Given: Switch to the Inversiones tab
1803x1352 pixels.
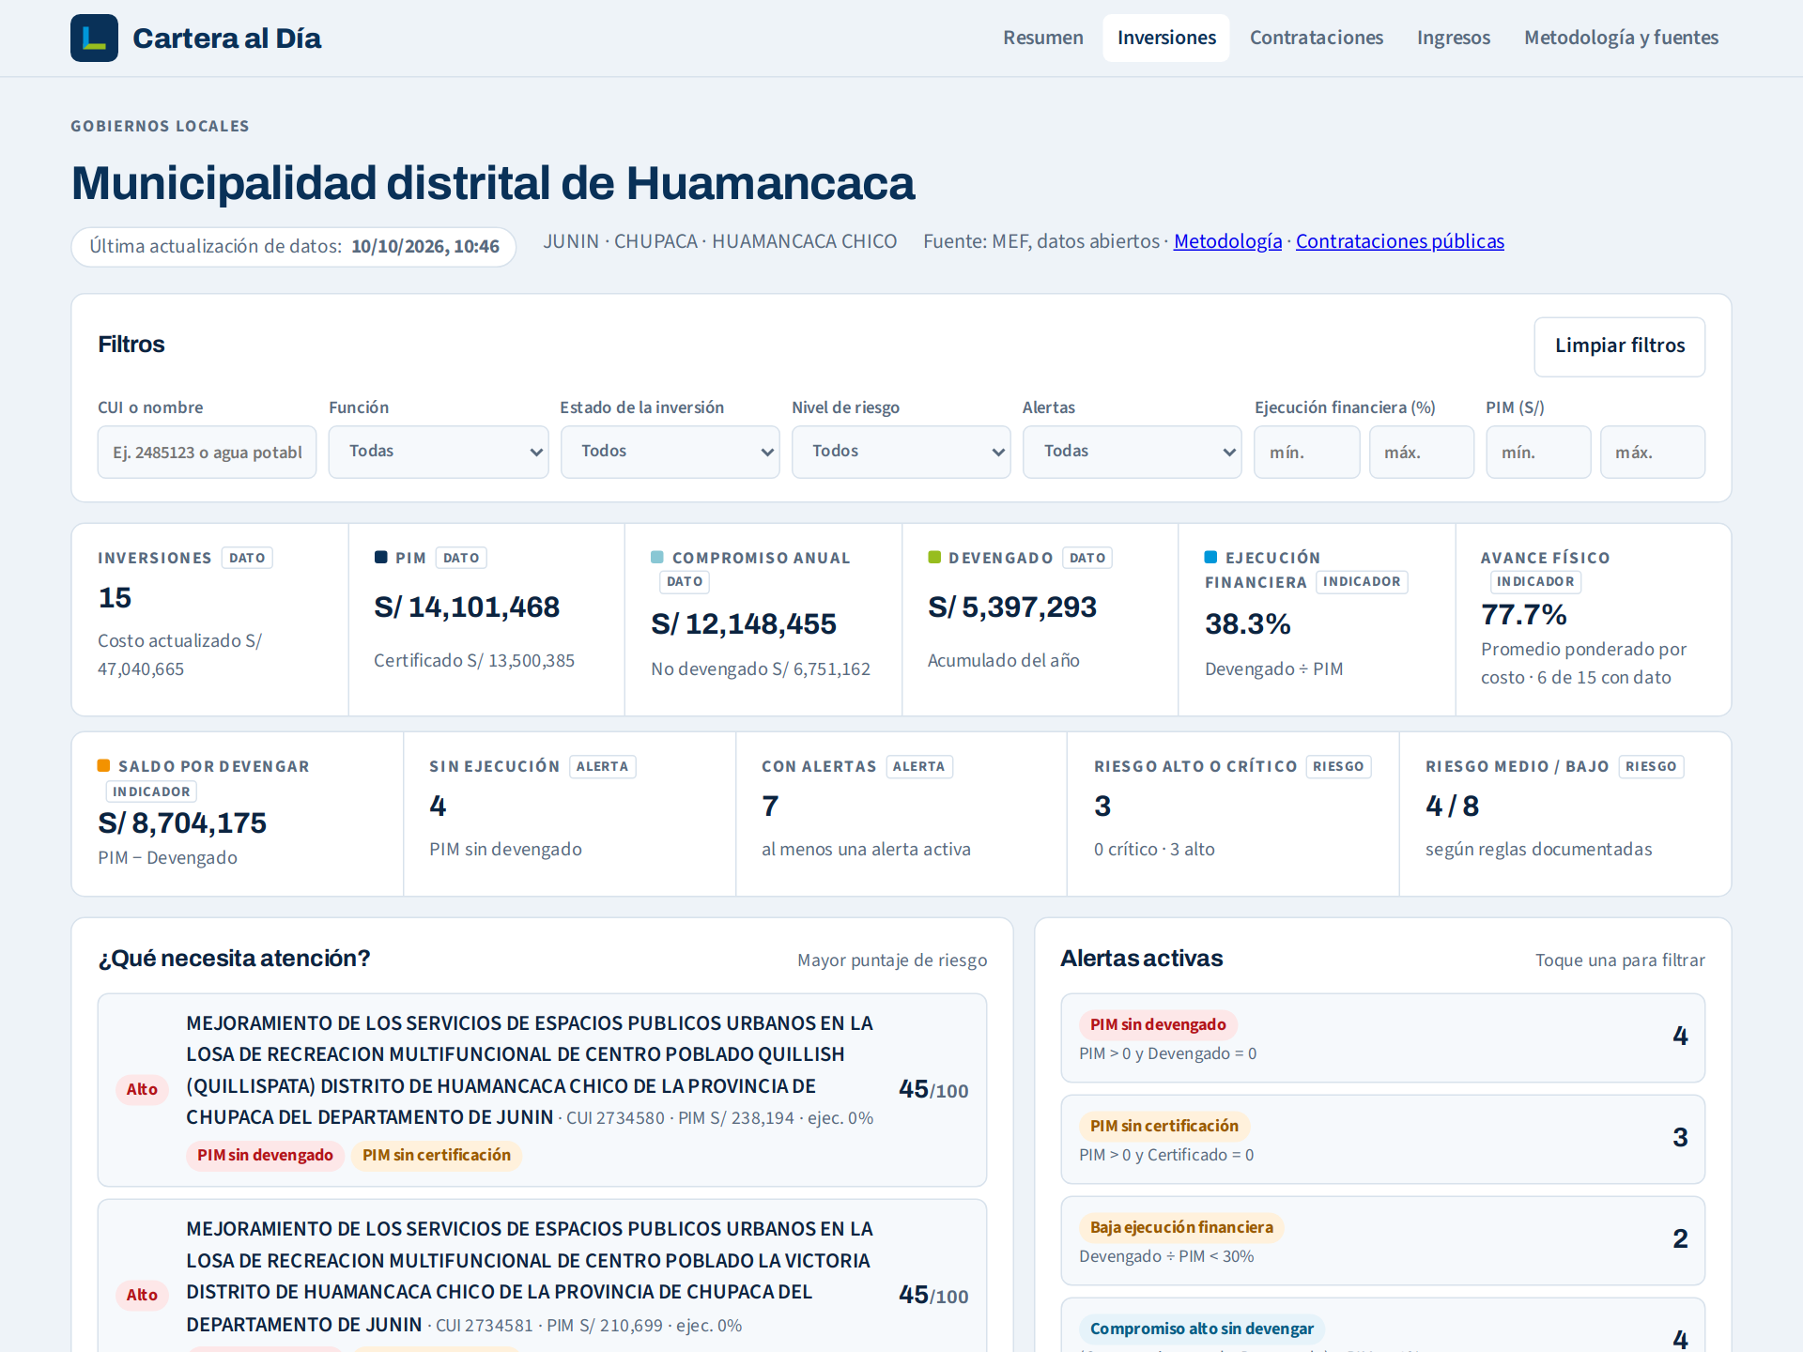Looking at the screenshot, I should [1166, 38].
